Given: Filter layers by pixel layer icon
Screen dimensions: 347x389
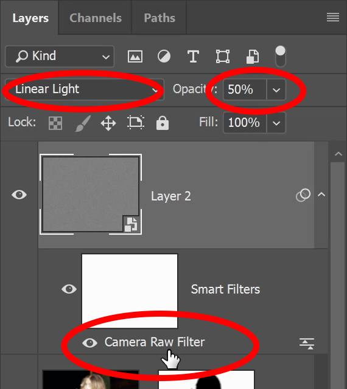Looking at the screenshot, I should (x=135, y=57).
